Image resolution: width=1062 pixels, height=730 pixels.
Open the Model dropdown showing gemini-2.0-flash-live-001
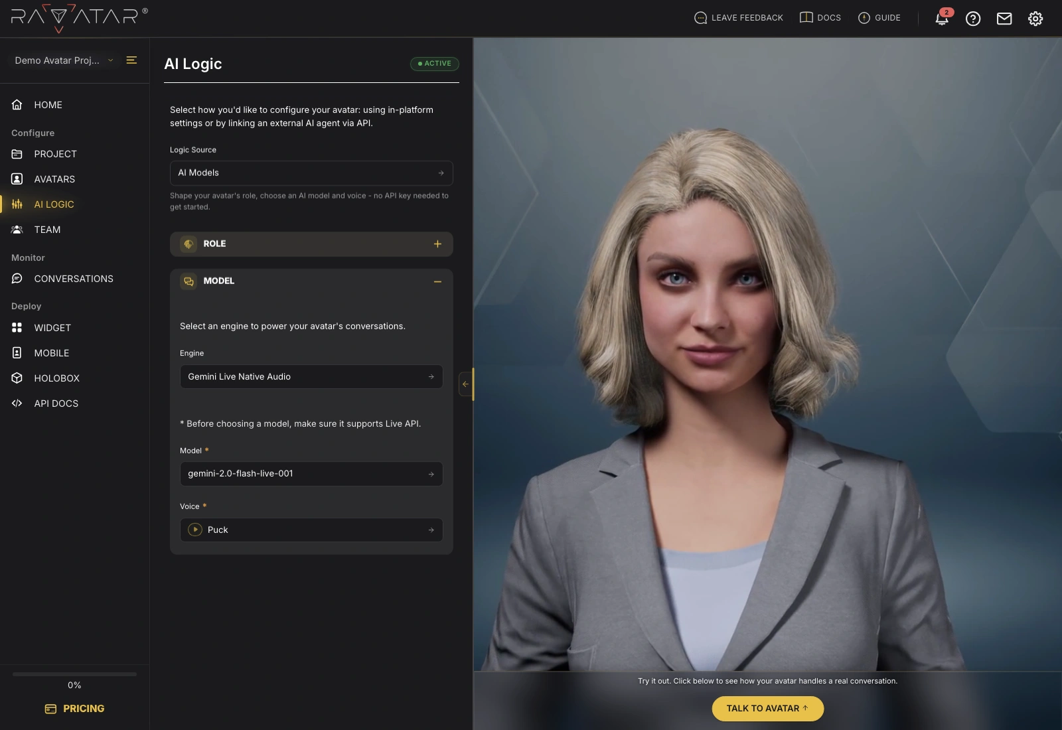point(311,474)
